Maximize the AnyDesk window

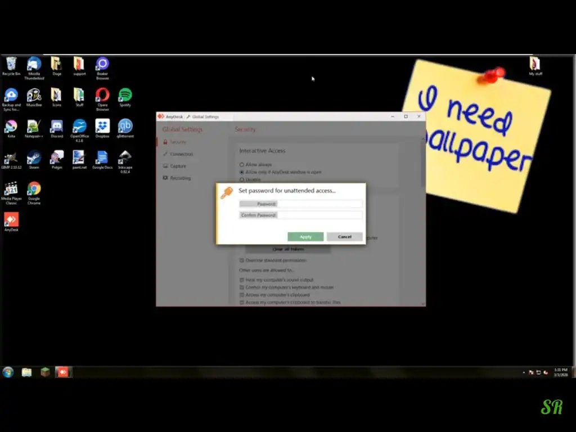(x=406, y=116)
